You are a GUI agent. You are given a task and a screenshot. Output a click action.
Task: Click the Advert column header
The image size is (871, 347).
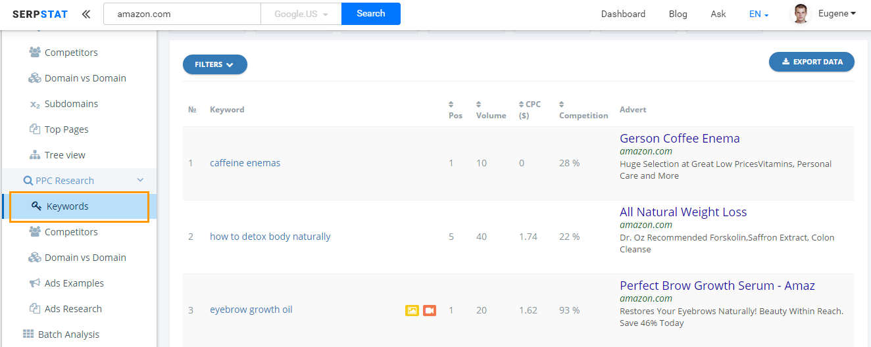click(x=633, y=110)
